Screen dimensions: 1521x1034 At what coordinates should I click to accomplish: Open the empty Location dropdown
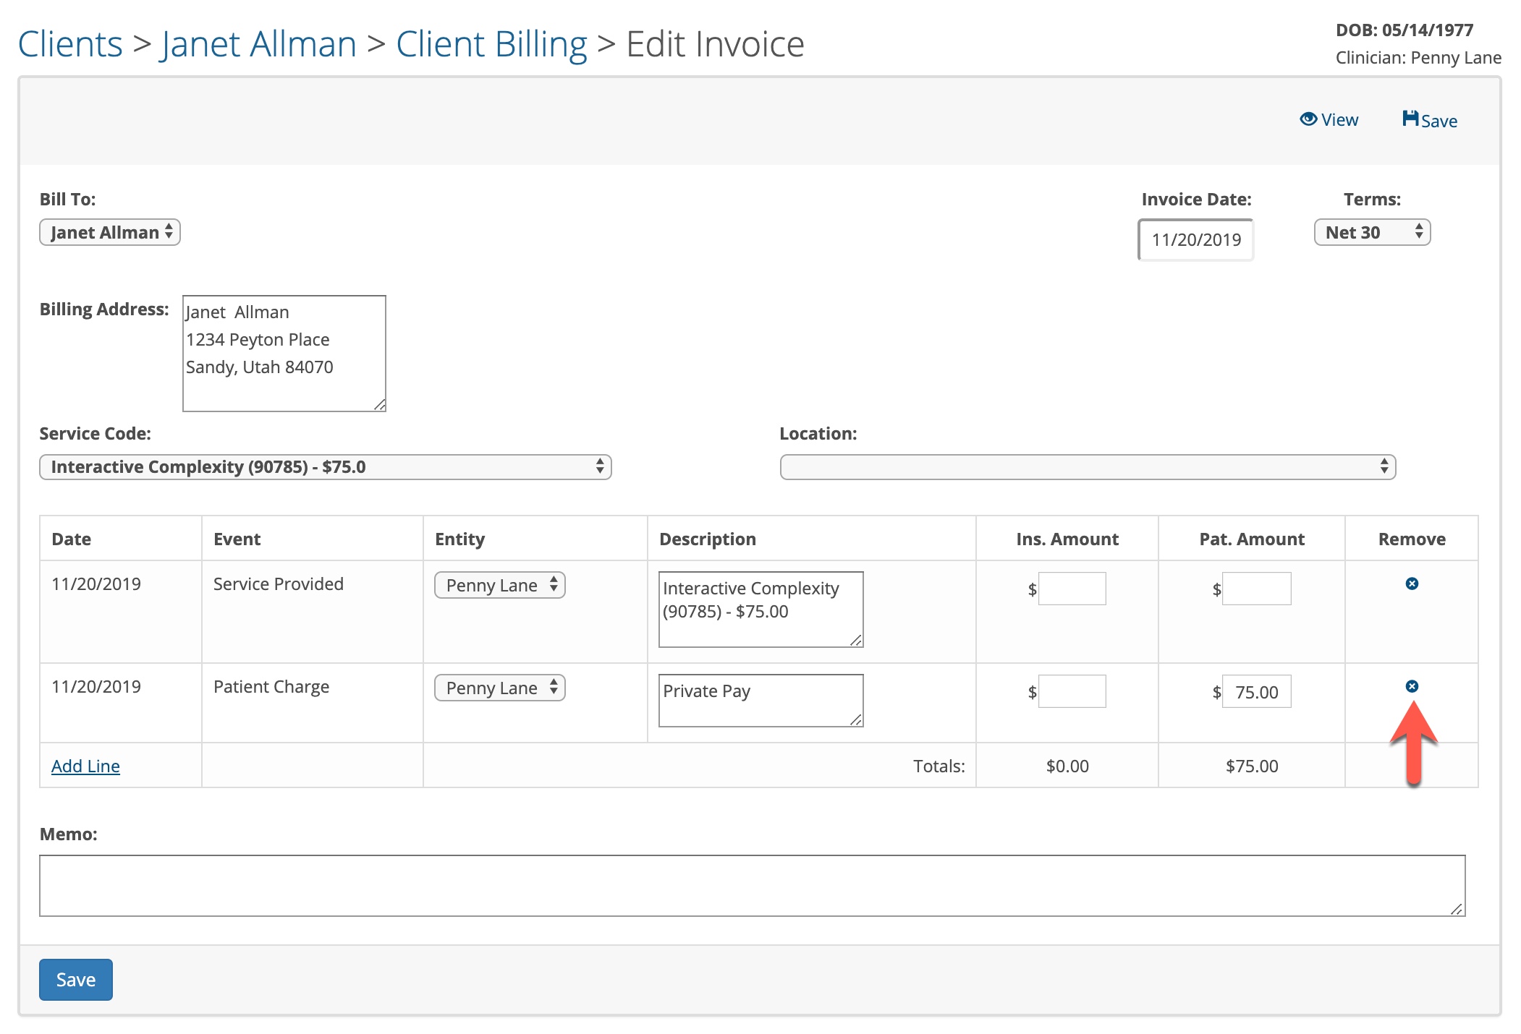click(x=1087, y=467)
